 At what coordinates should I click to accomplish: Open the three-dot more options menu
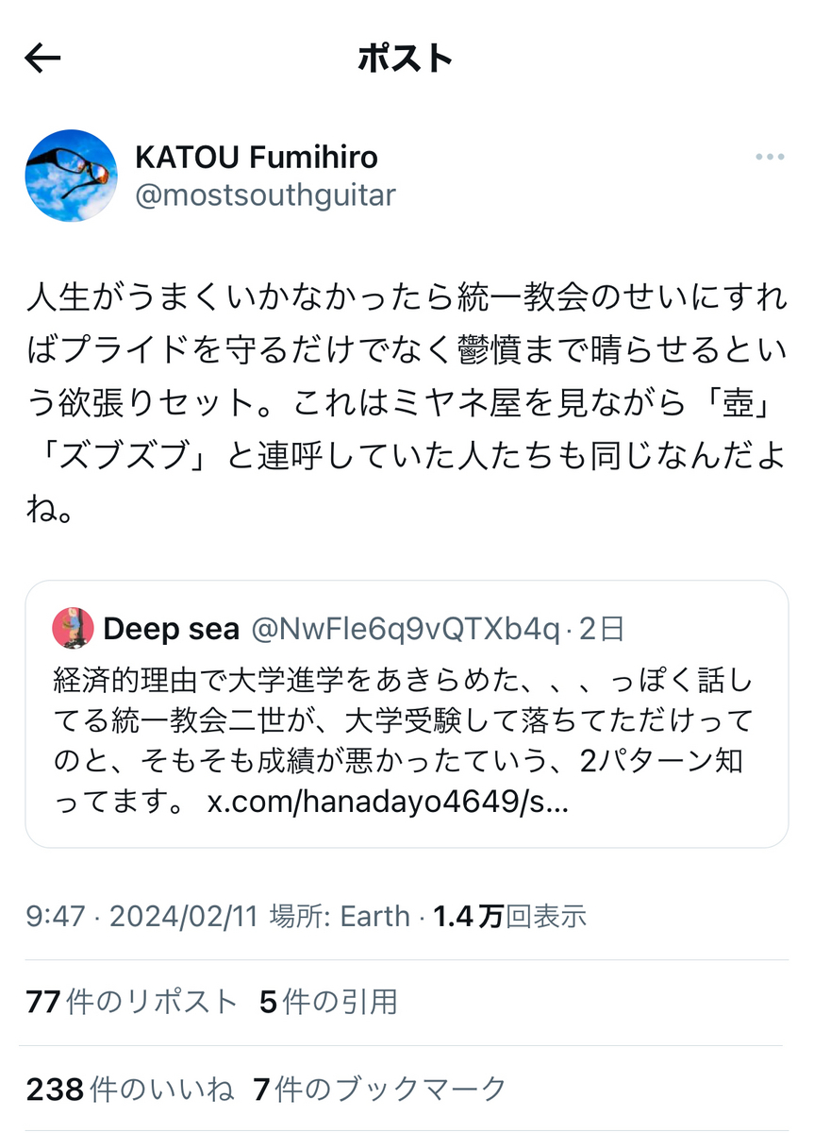pyautogui.click(x=770, y=158)
